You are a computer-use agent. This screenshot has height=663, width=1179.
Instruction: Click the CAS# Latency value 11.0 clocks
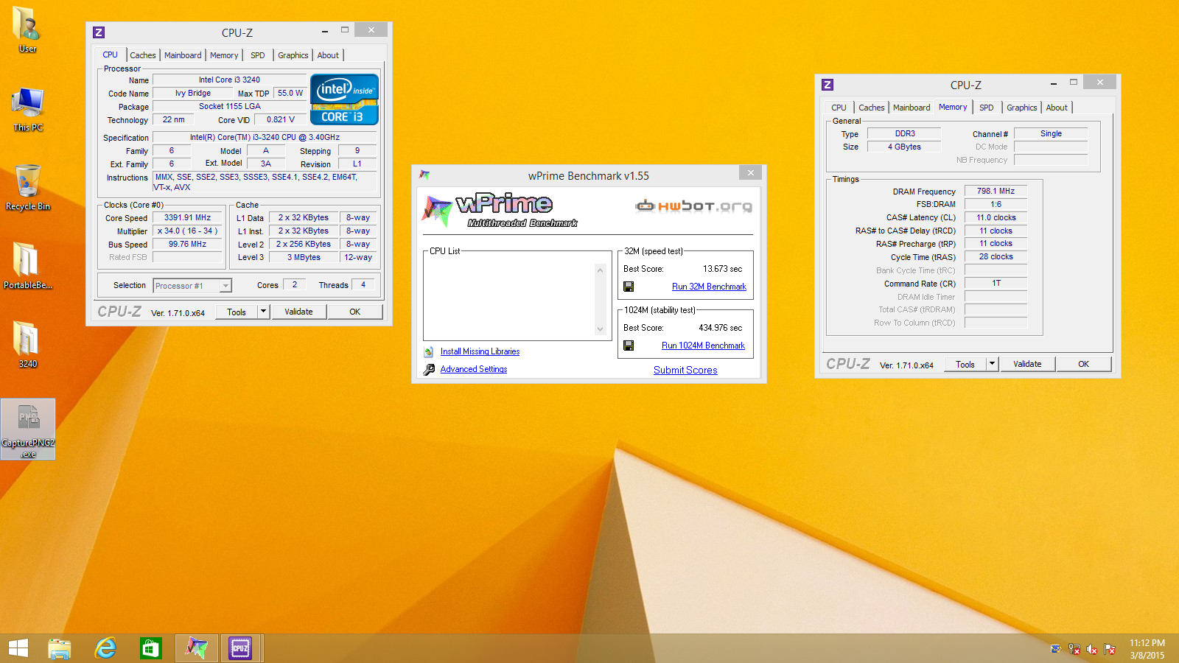996,218
